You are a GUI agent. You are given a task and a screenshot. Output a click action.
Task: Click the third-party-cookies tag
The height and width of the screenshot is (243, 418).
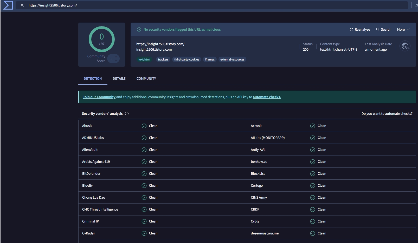point(187,59)
